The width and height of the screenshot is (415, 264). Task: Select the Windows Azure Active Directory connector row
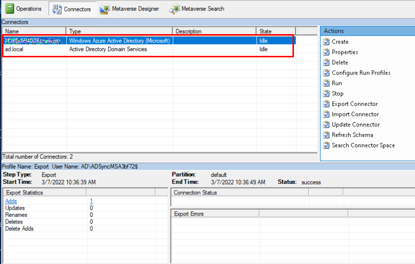coord(119,41)
